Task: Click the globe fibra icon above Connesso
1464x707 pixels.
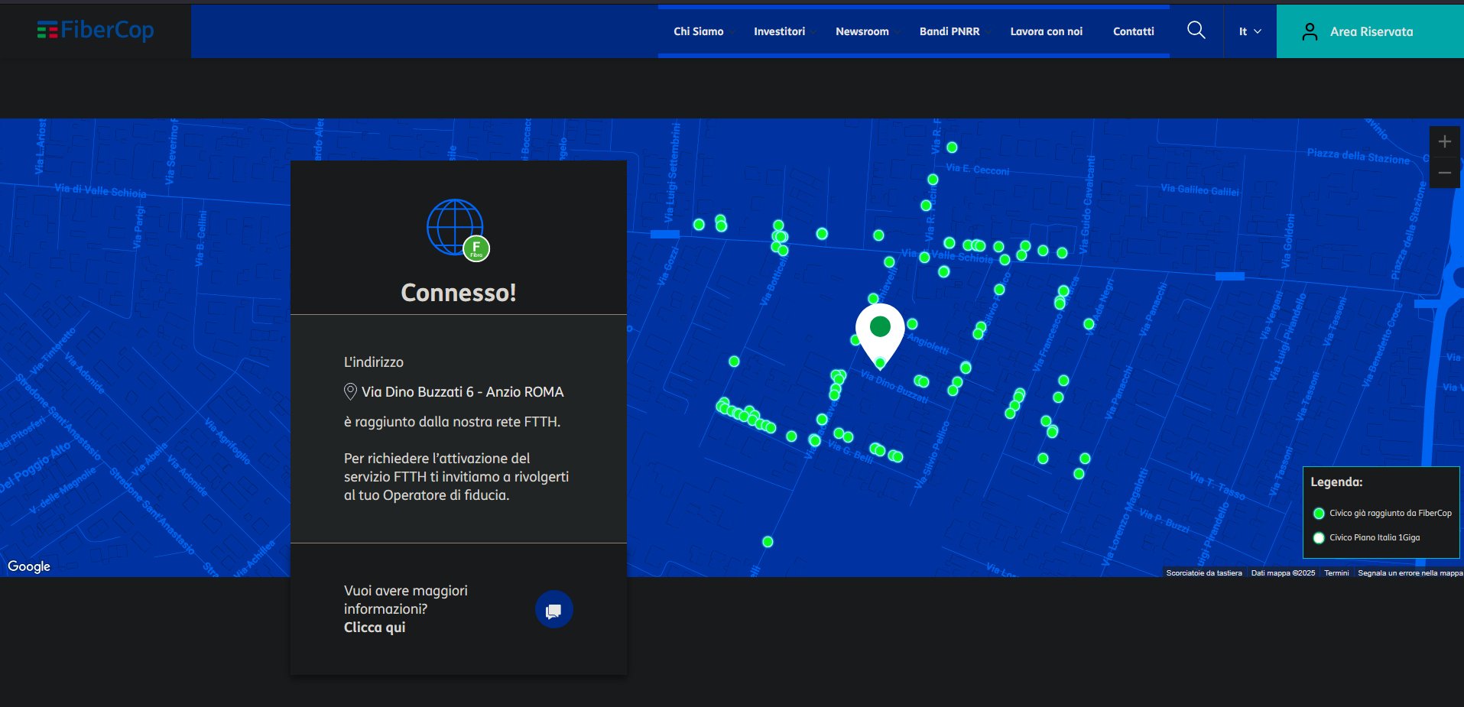Action: click(458, 229)
